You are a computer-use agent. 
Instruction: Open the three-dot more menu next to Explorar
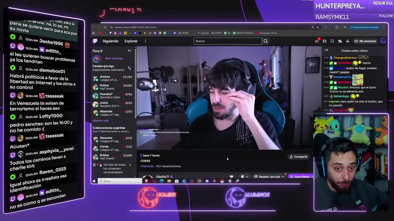(145, 41)
